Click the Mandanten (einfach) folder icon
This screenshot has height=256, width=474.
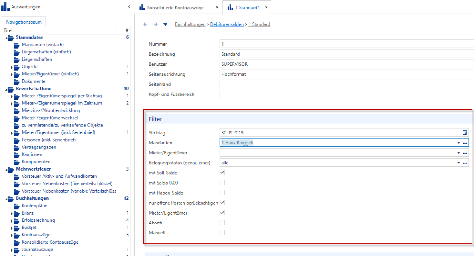[x=17, y=45]
